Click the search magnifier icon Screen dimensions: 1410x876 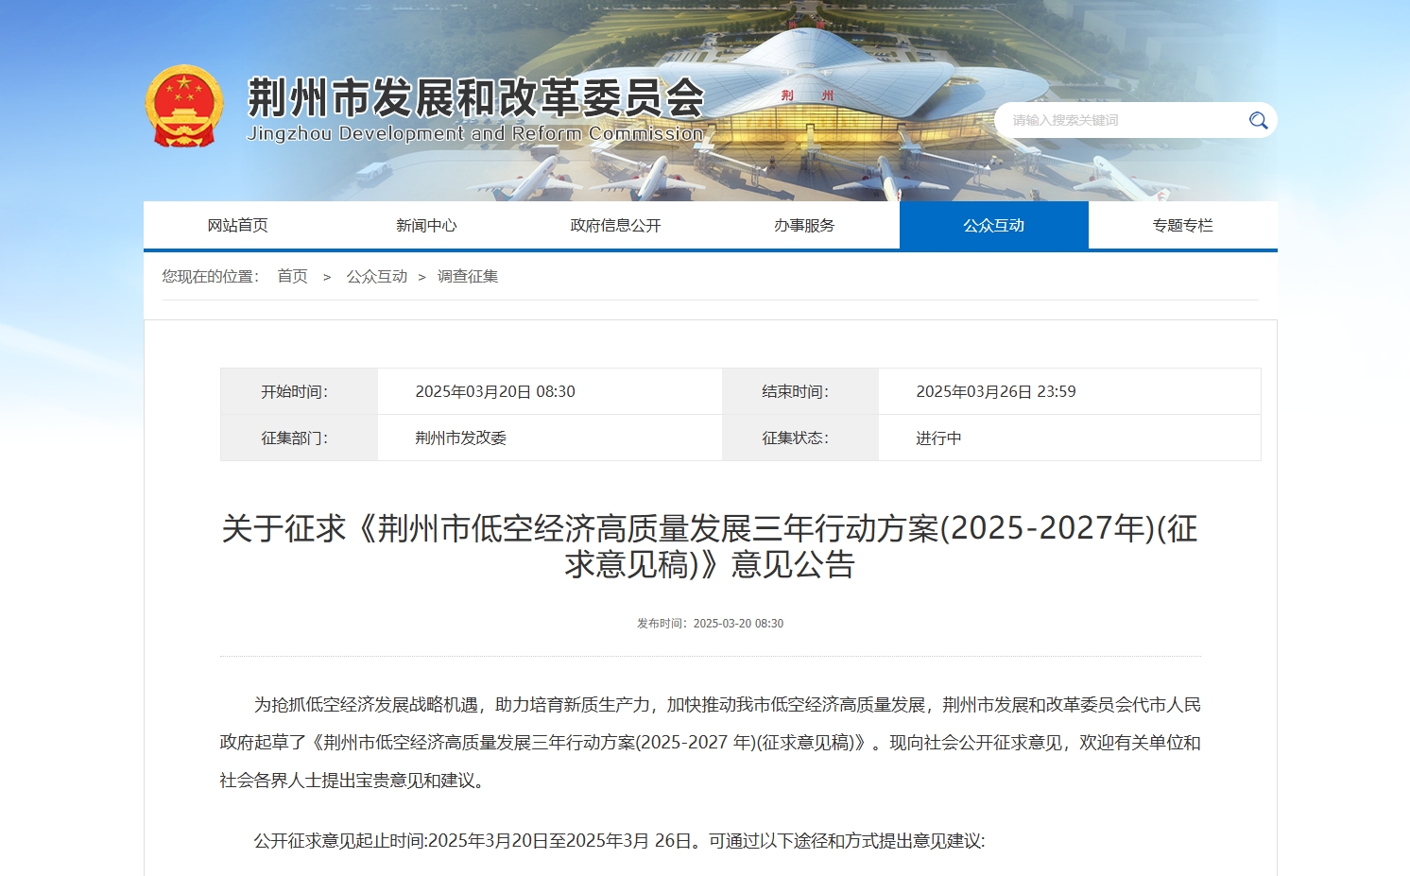tap(1258, 120)
